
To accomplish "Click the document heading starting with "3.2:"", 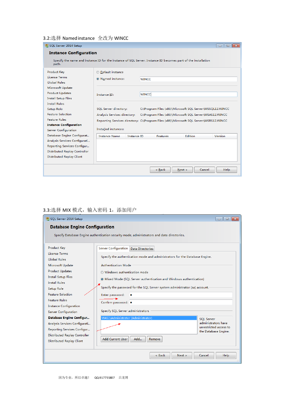I will click(x=86, y=38).
